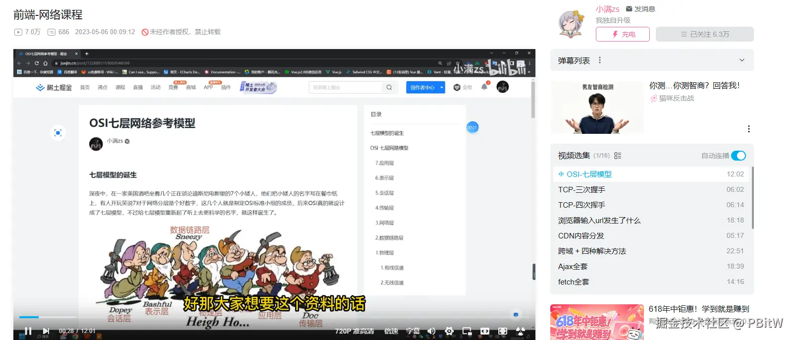Open 创作者中心 dropdown arrow in video

point(442,87)
